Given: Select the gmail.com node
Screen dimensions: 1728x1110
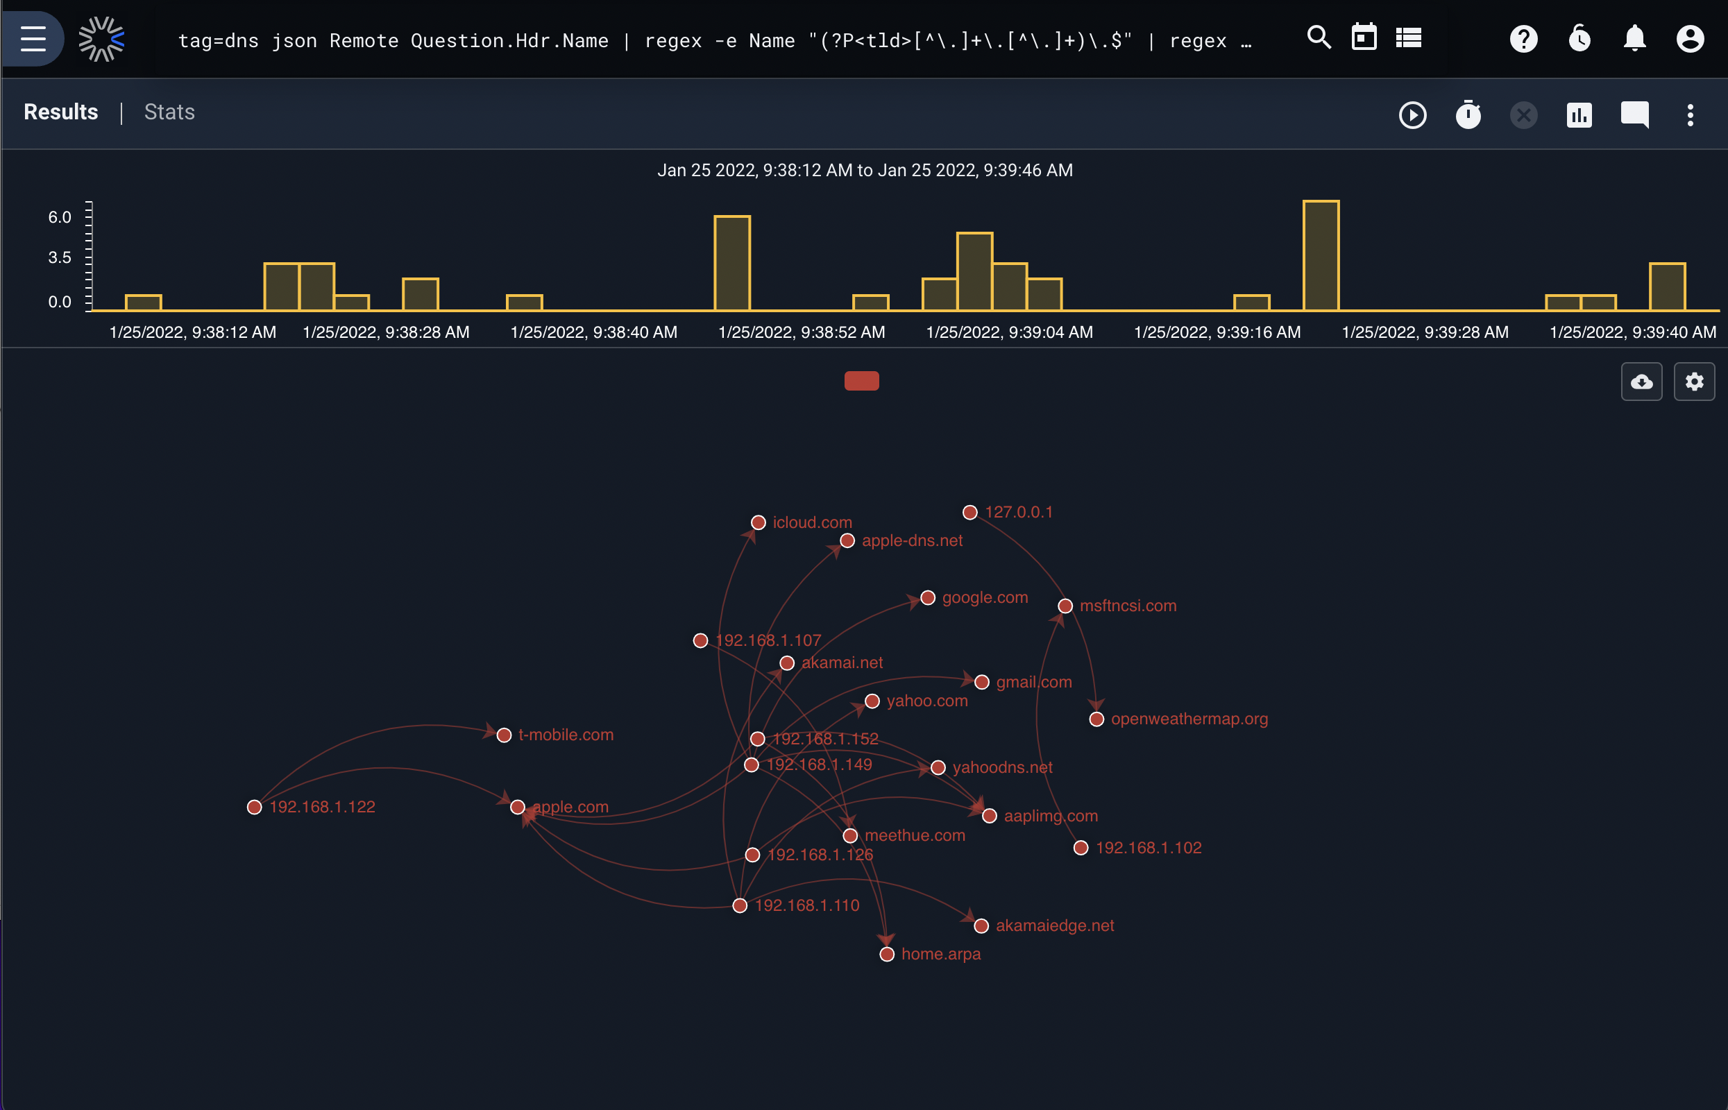Looking at the screenshot, I should (981, 683).
